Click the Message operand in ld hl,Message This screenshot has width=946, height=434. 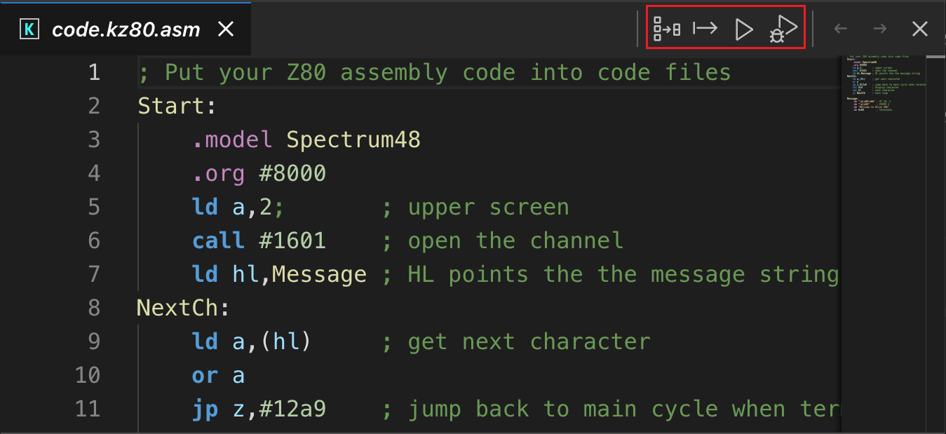(319, 275)
